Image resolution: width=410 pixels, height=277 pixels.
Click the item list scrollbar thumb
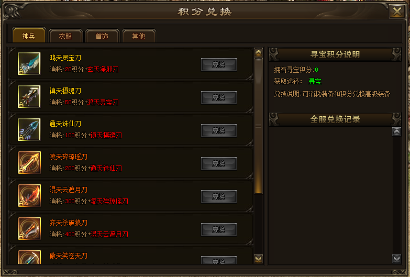point(258,126)
